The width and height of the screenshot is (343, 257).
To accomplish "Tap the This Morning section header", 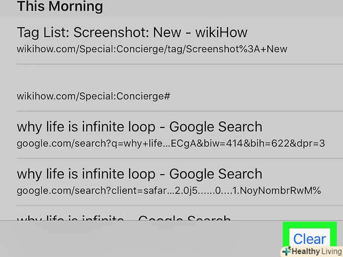I will coord(60,7).
